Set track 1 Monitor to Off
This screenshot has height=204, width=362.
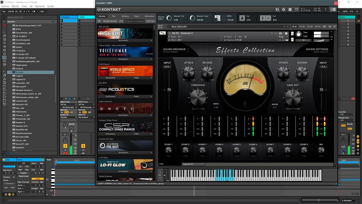click(72, 112)
